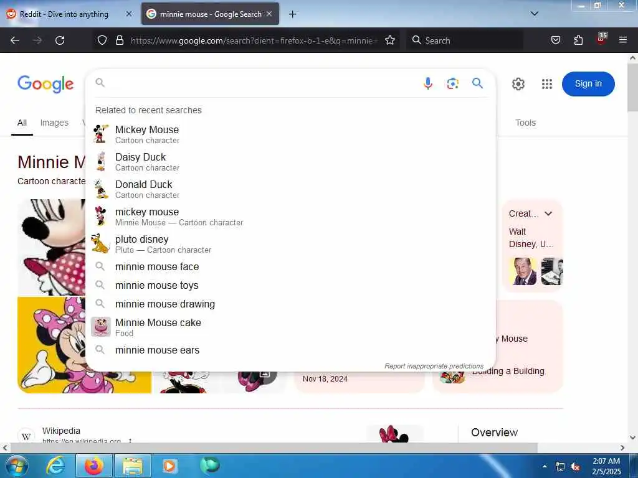638x478 pixels.
Task: Open the network tray icon
Action: 560,467
